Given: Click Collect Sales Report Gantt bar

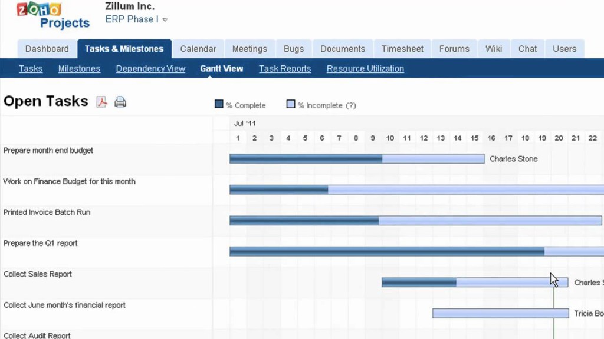Looking at the screenshot, I should (x=475, y=282).
